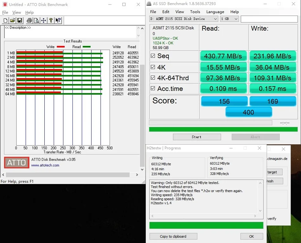Click H2testw log scroll up arrow
The width and height of the screenshot is (301, 243).
pos(260,183)
